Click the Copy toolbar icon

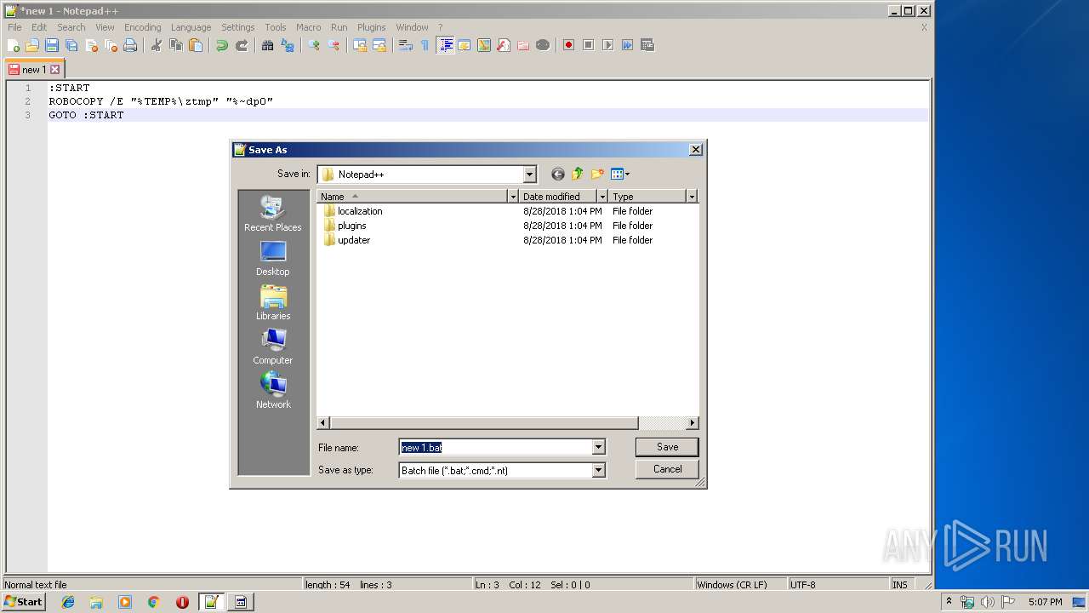(x=176, y=45)
